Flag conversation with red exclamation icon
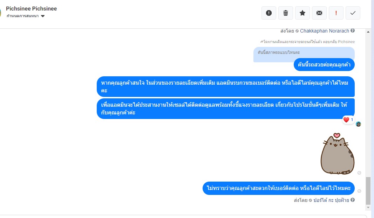 click(336, 13)
